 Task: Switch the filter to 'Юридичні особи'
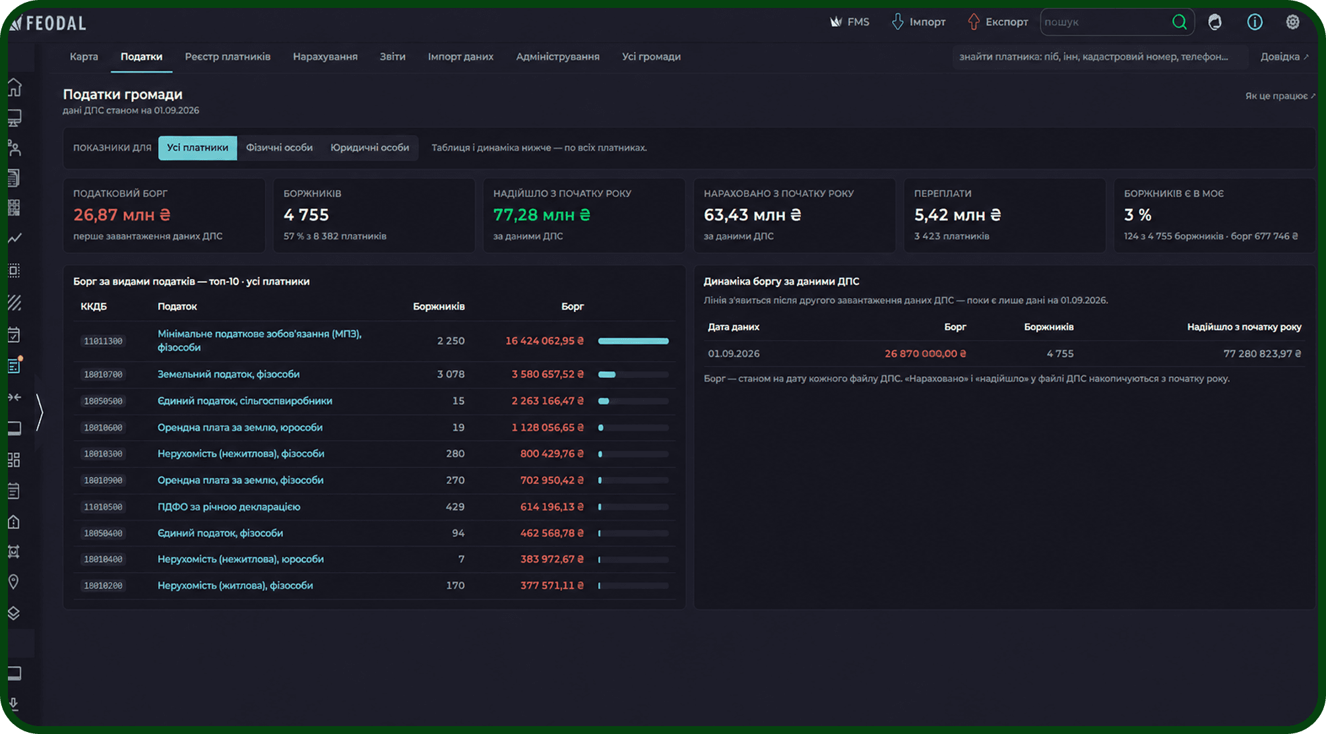(369, 148)
